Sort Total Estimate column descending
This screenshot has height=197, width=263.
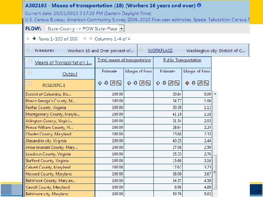click(106, 83)
